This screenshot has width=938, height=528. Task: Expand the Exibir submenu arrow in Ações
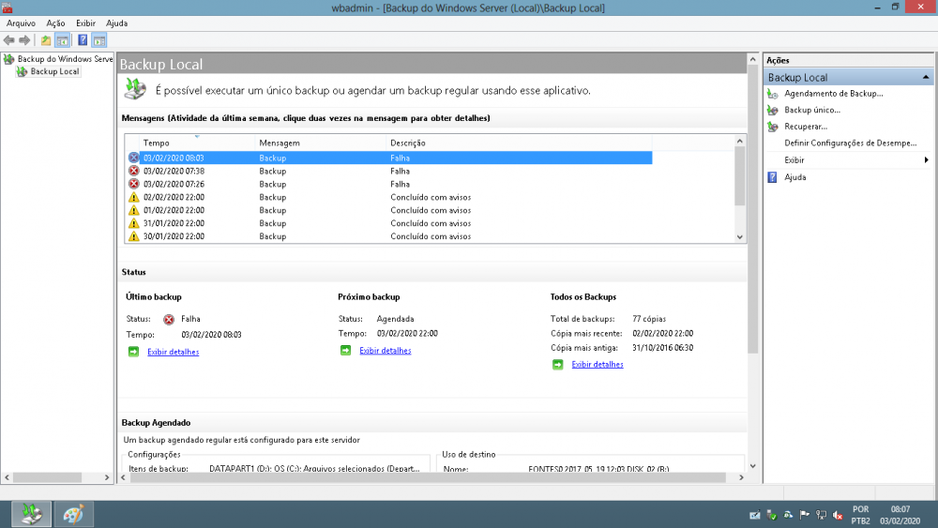926,159
